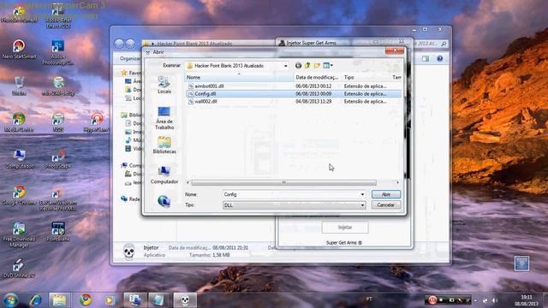The width and height of the screenshot is (548, 308).
Task: Select the network globe icon in places bar
Action: 164,201
